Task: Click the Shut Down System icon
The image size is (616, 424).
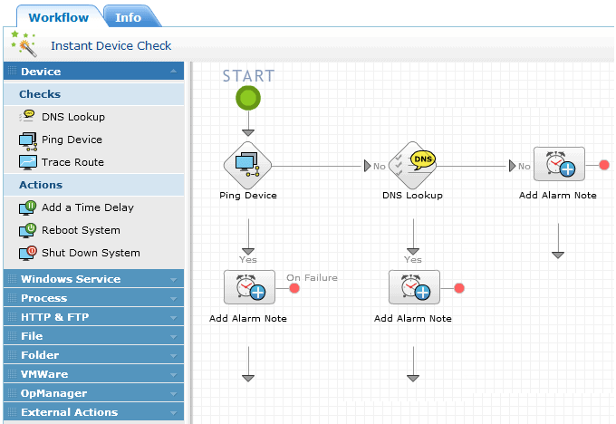Action: [x=28, y=253]
